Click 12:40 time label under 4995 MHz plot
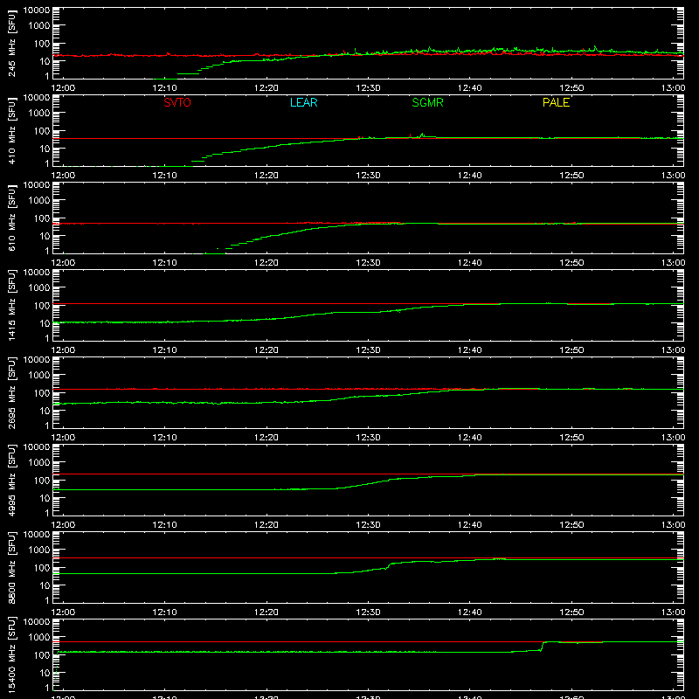699x699 pixels. 470,525
